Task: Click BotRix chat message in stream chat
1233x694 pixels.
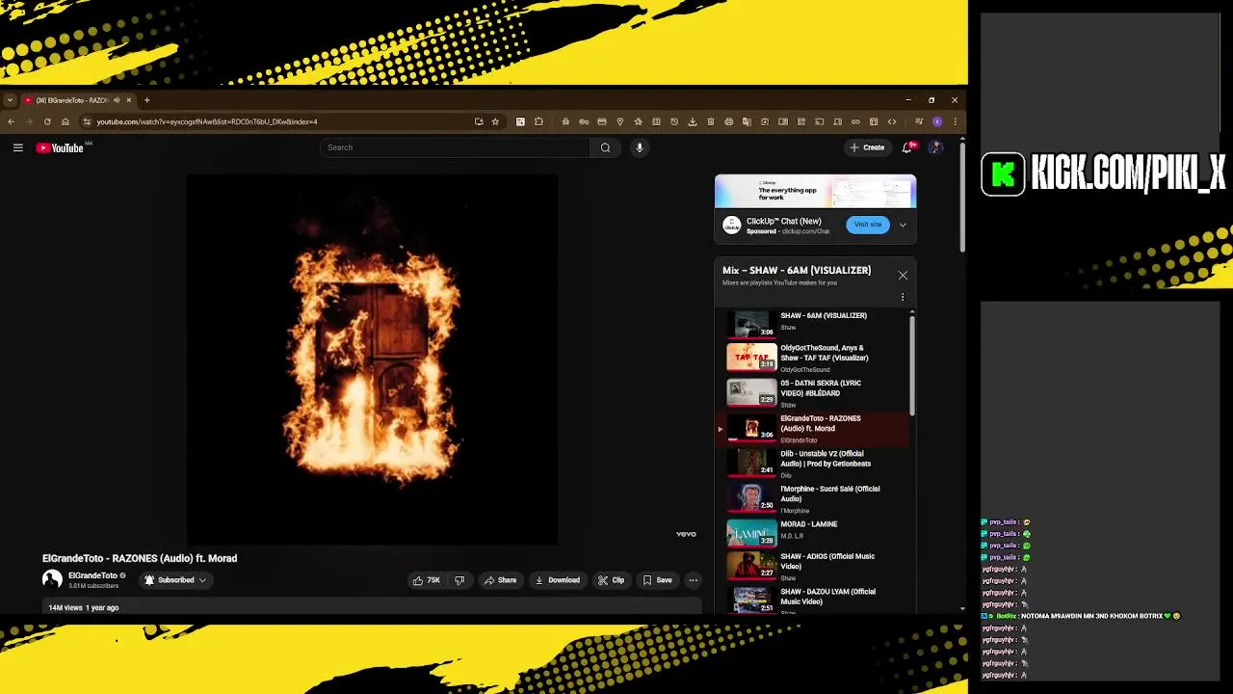Action: [x=1080, y=616]
